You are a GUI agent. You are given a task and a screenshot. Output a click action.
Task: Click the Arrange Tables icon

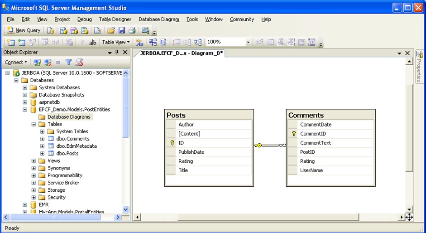point(197,42)
